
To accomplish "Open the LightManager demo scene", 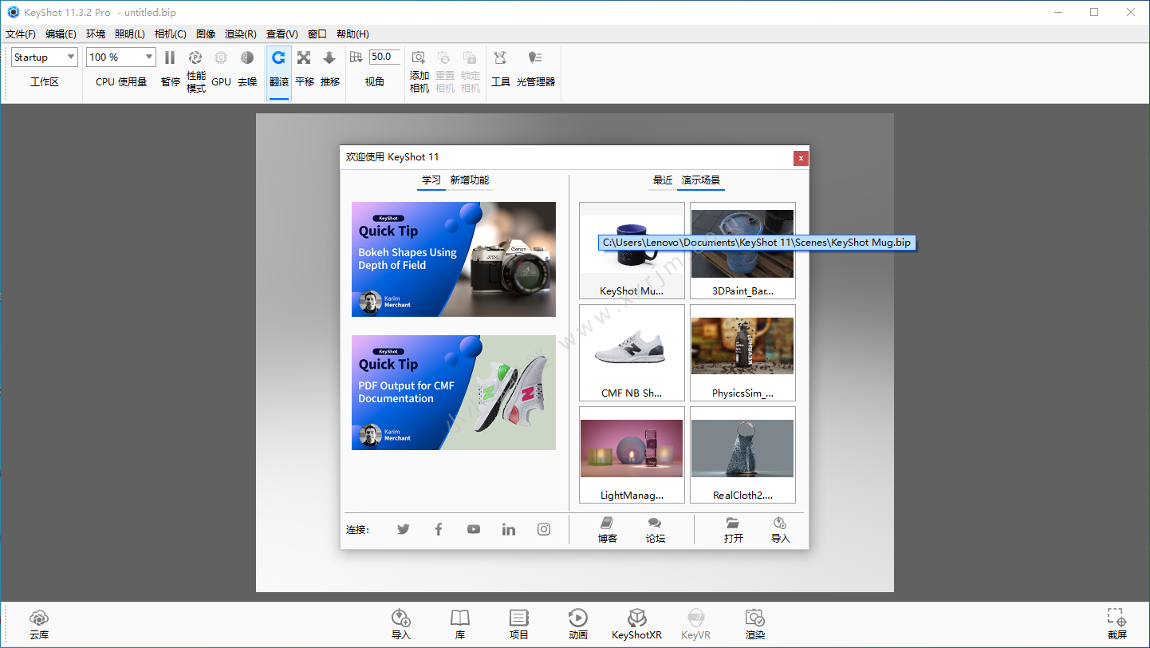I will [x=632, y=455].
